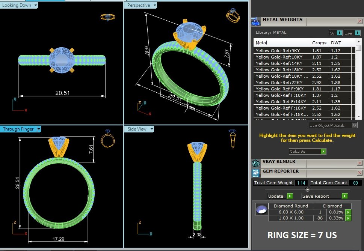Screen dimensions: 364x251
Task: Click the metal list scrollbar thumb
Action: click(x=359, y=48)
